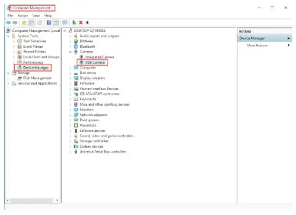This screenshot has height=215, width=296.
Task: Click the Mice and other pointing devices icon
Action: tap(76, 104)
